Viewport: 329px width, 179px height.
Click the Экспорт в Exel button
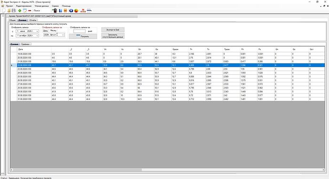(x=113, y=30)
